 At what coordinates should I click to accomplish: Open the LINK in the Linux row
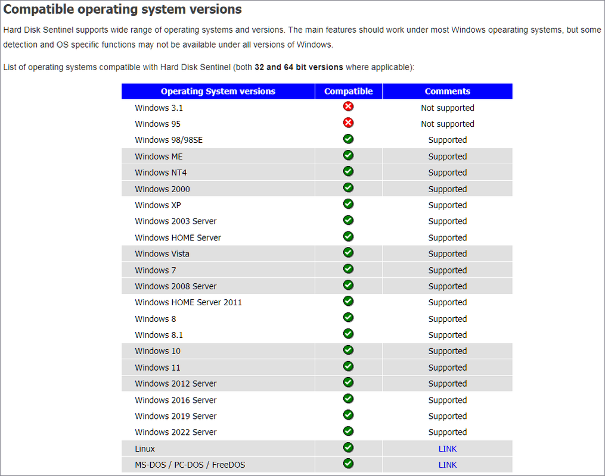[448, 449]
